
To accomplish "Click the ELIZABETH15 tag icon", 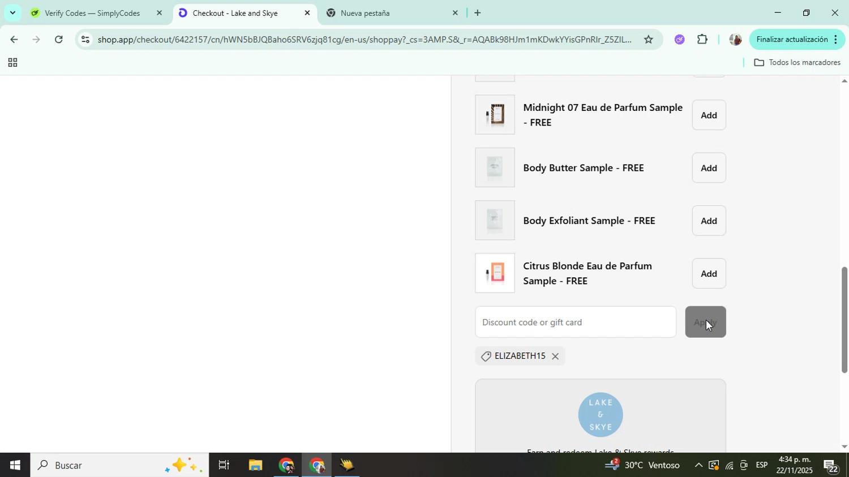I will tap(486, 356).
